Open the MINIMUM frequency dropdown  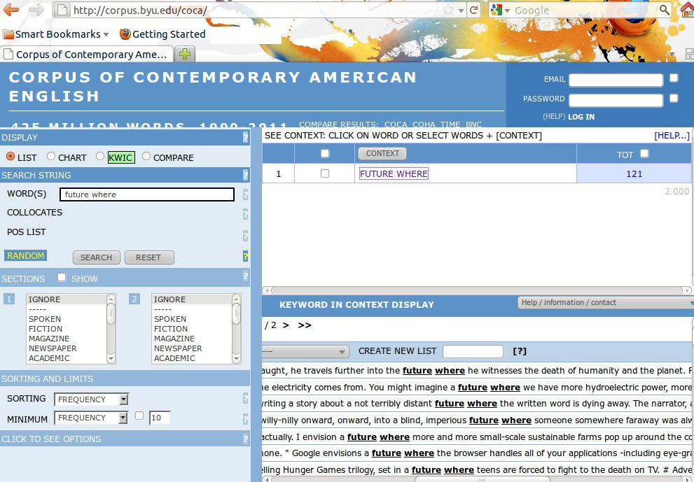coord(91,418)
